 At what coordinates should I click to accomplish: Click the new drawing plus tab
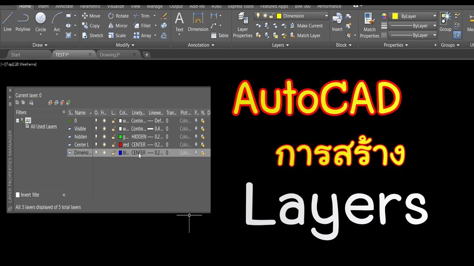click(x=147, y=55)
